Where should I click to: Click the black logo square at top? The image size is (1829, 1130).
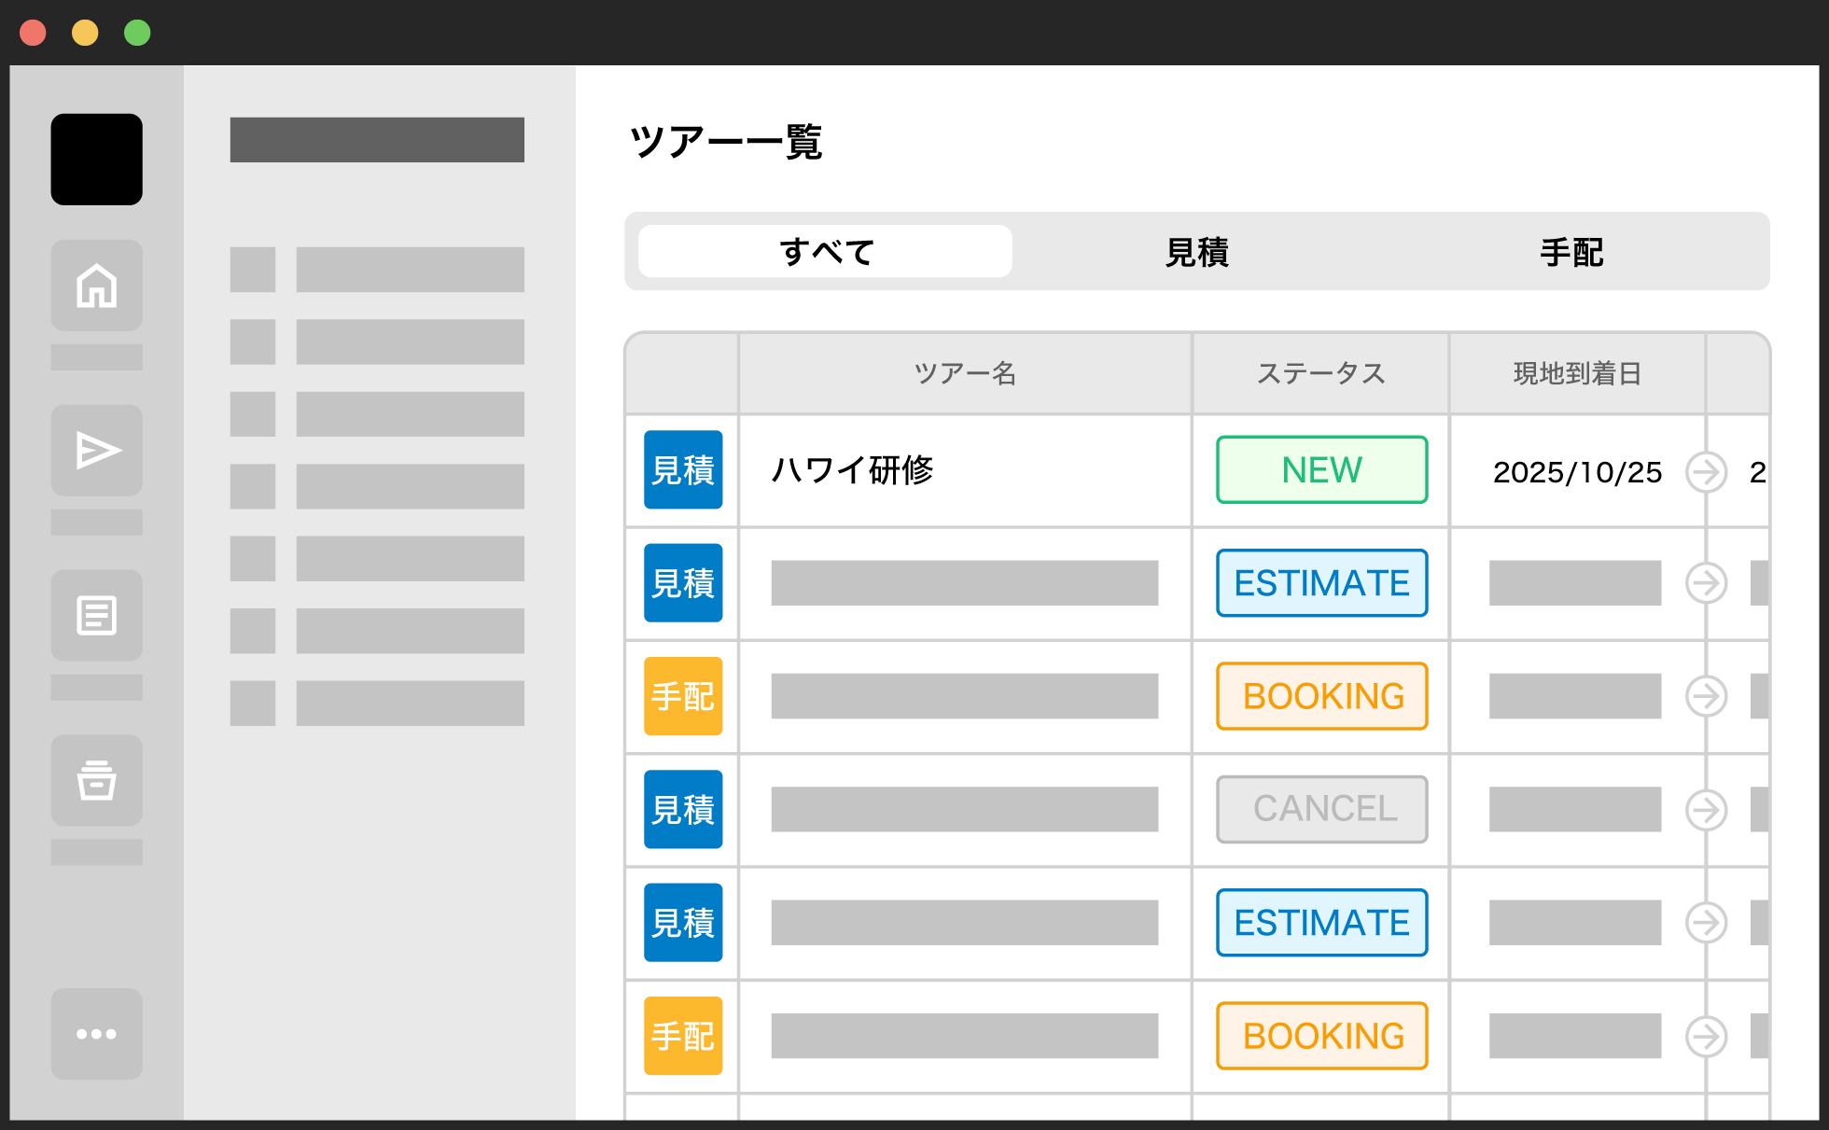(x=96, y=160)
